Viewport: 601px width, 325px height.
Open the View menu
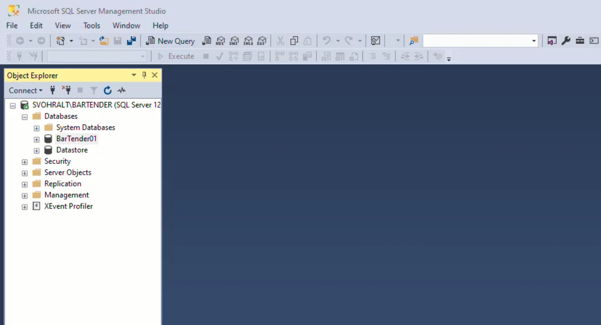[x=63, y=26]
